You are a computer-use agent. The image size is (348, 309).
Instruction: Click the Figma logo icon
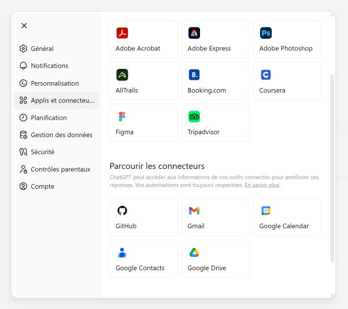[122, 116]
